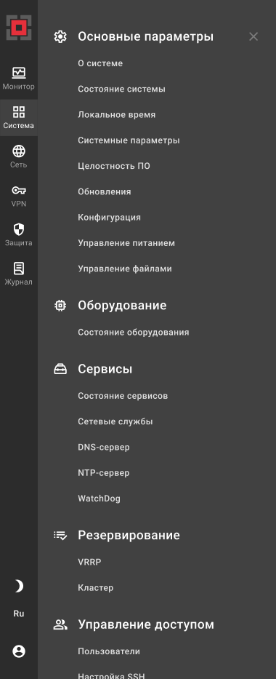Open the Монитор section in sidebar
Viewport: 276px width, 679px height.
pyautogui.click(x=19, y=79)
